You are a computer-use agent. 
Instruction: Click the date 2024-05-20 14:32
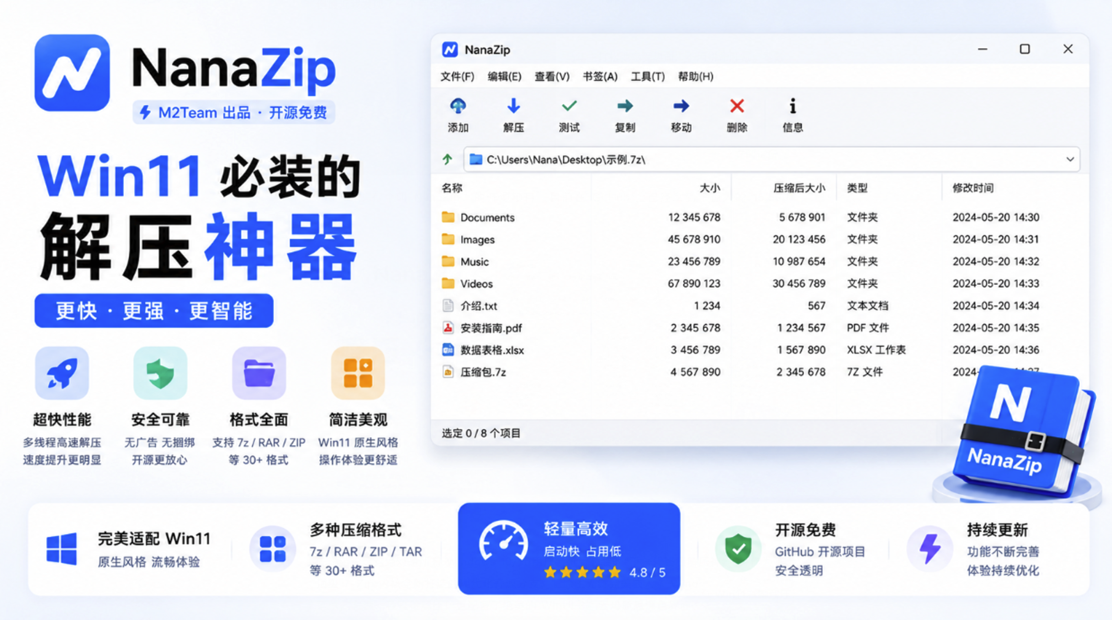996,261
